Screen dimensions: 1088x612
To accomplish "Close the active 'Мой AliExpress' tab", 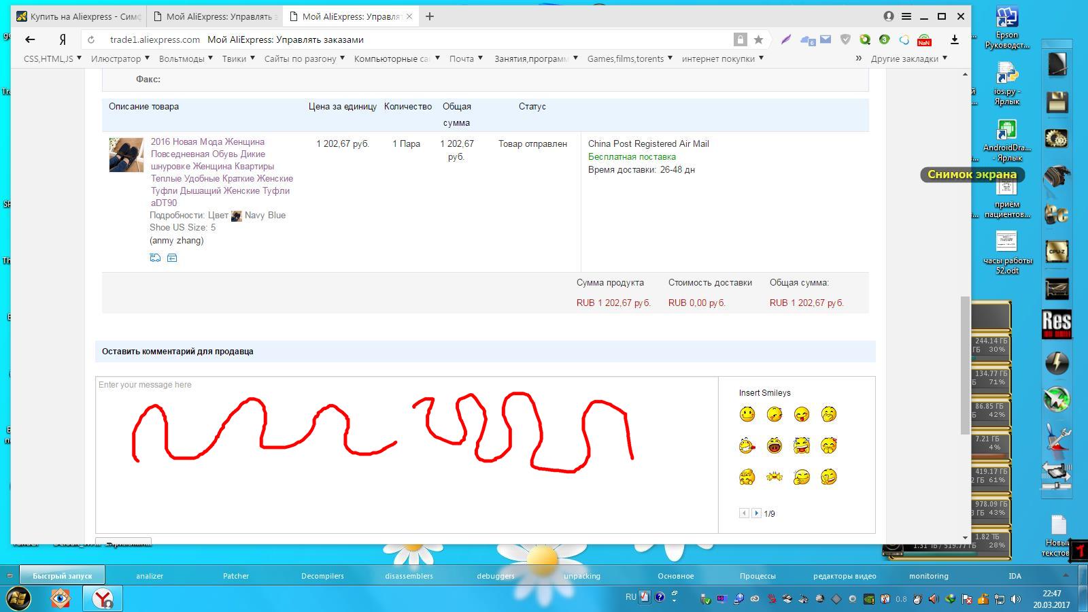I will pyautogui.click(x=409, y=16).
